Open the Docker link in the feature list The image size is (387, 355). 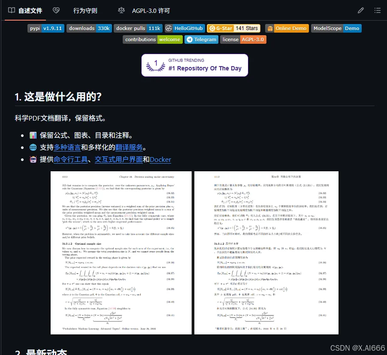click(160, 160)
